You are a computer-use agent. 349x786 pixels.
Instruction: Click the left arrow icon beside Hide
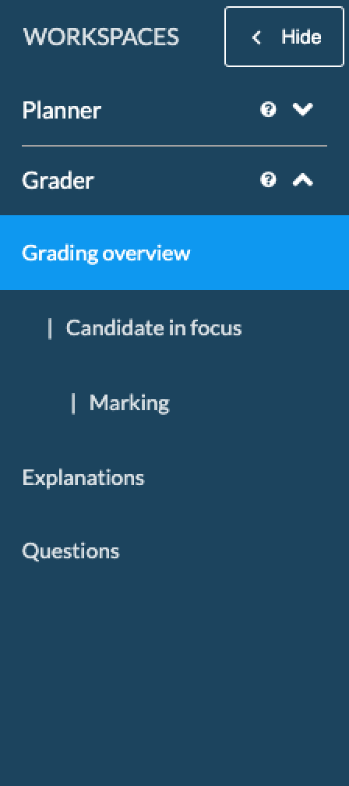256,37
